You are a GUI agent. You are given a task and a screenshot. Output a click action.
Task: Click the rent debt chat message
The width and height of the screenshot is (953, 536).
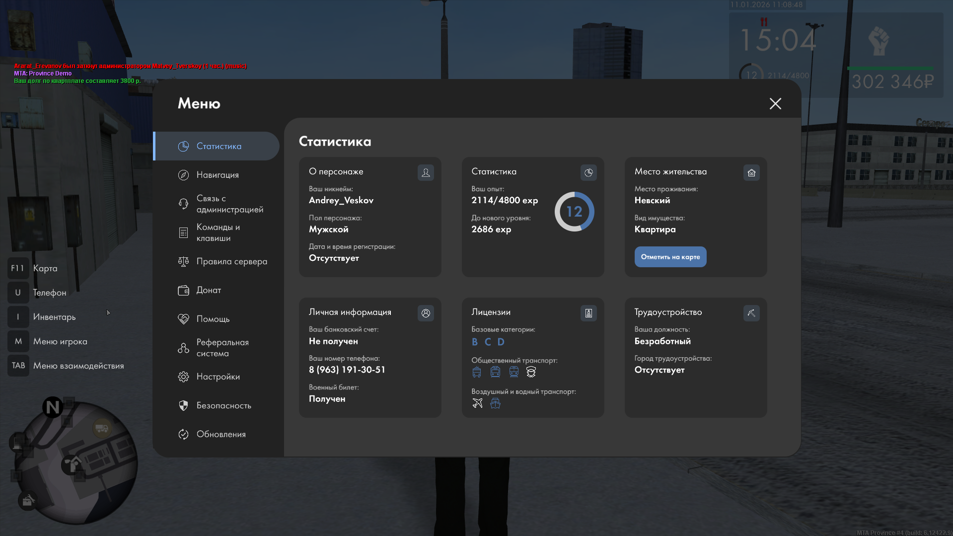(77, 81)
